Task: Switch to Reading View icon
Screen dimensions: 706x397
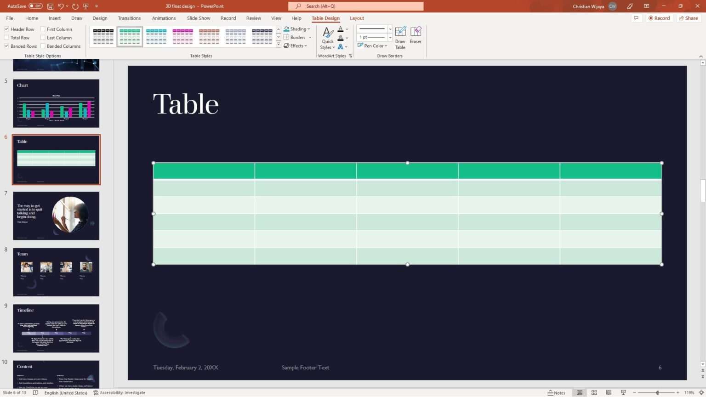Action: 609,392
